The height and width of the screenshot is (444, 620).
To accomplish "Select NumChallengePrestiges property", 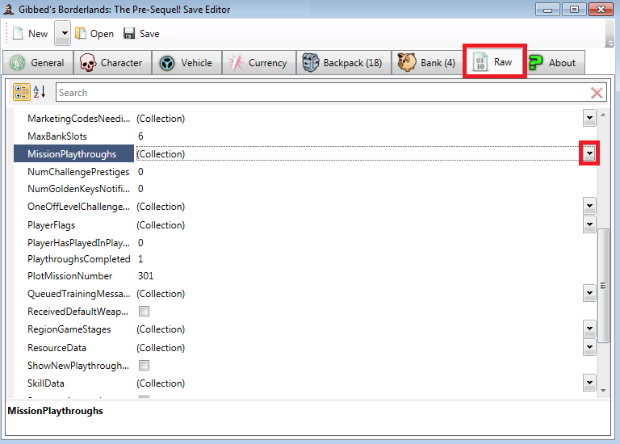I will (x=78, y=172).
